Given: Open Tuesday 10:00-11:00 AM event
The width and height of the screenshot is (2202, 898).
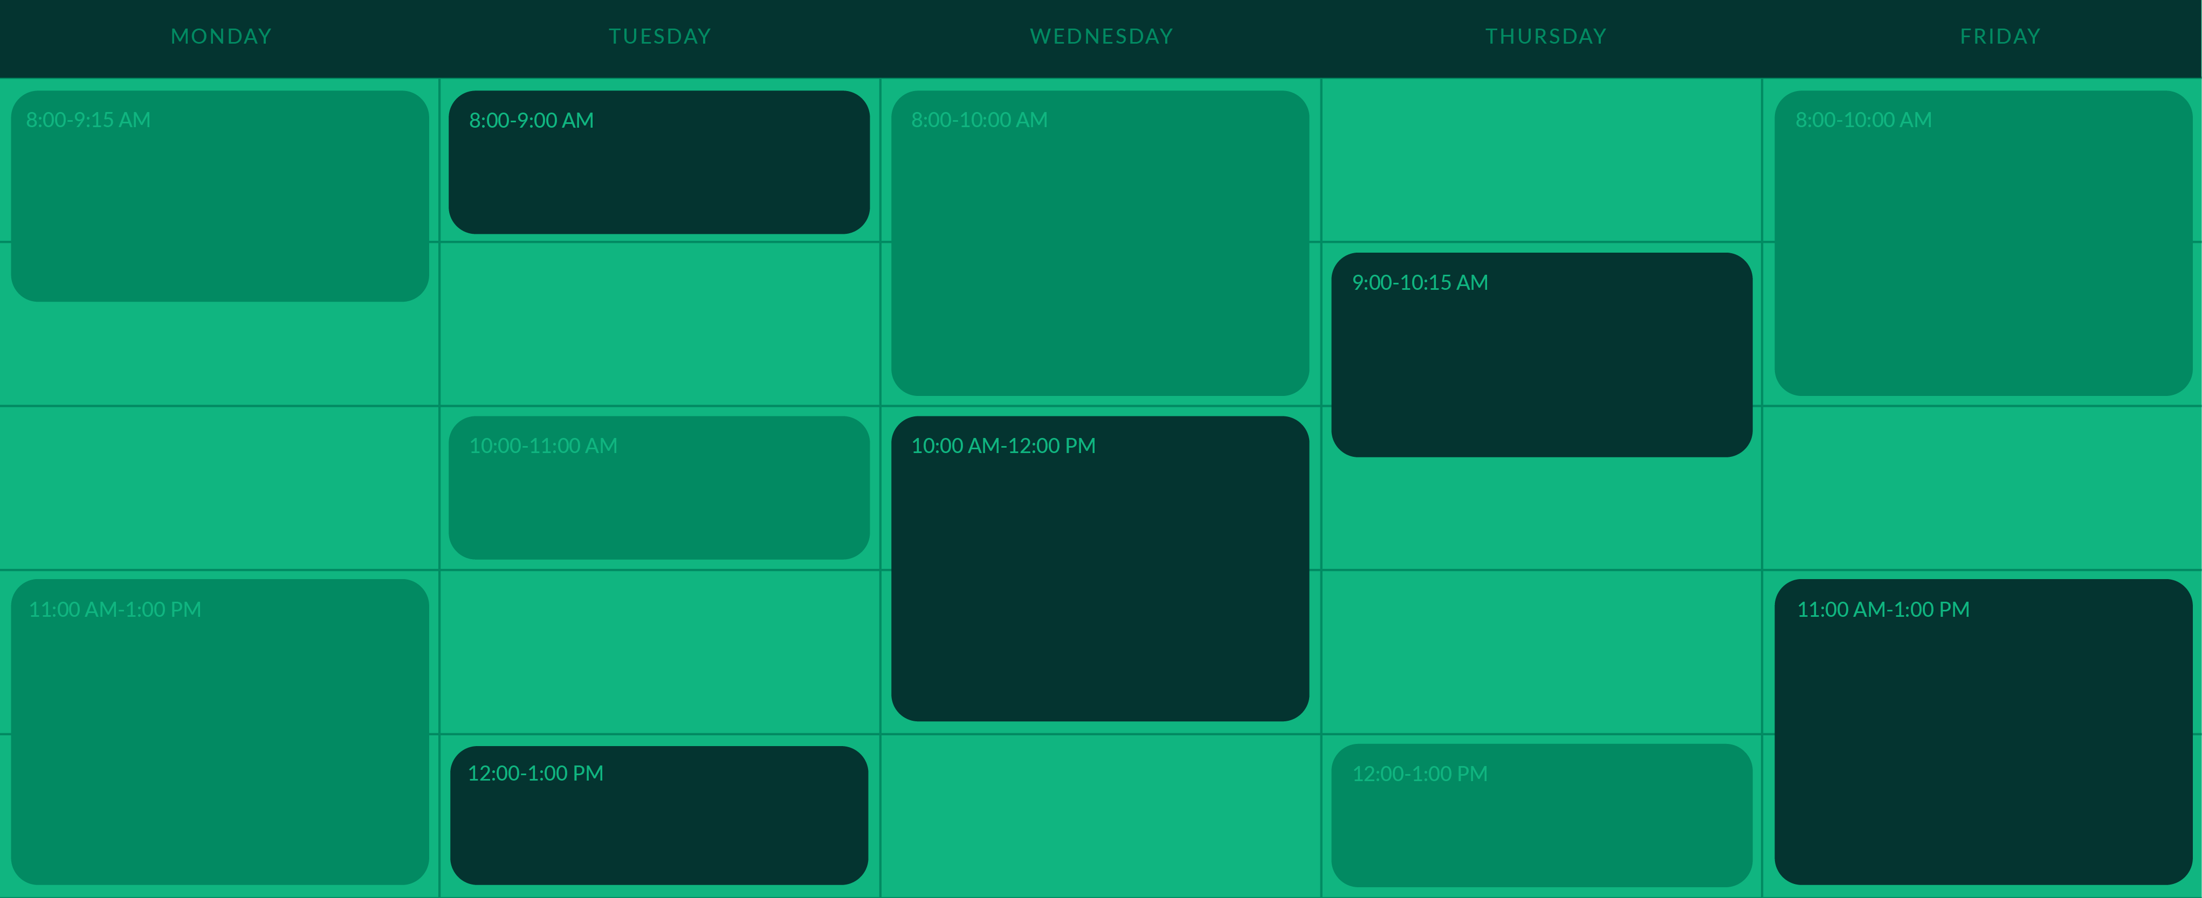Looking at the screenshot, I should (659, 488).
